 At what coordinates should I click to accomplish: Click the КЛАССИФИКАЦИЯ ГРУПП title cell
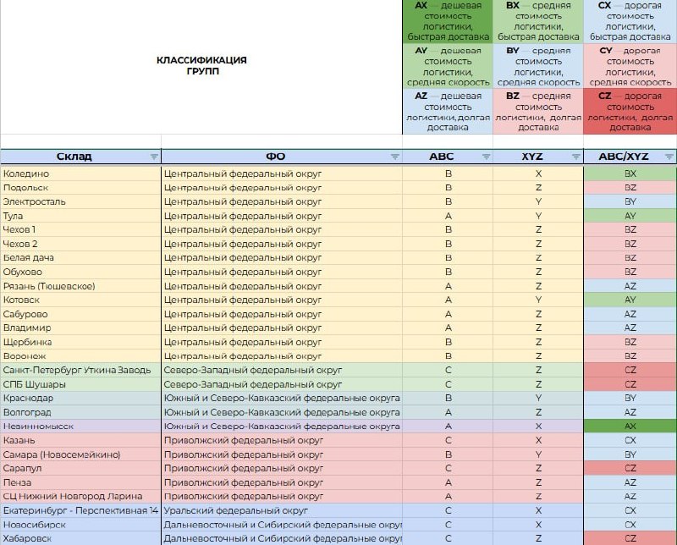coord(201,66)
